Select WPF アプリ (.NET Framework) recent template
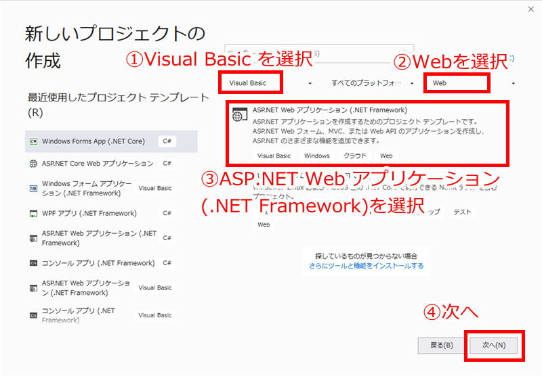542x376 pixels. 111,214
